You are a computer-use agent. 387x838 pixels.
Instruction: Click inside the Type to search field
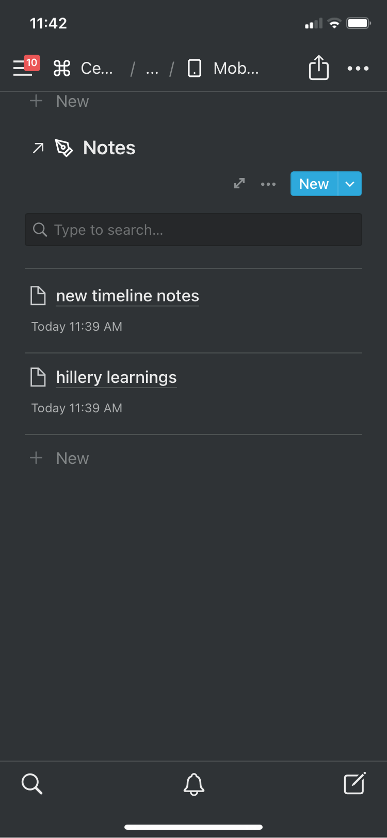click(193, 229)
